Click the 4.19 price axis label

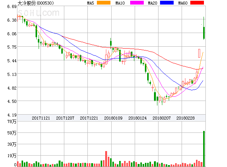tap(12, 115)
